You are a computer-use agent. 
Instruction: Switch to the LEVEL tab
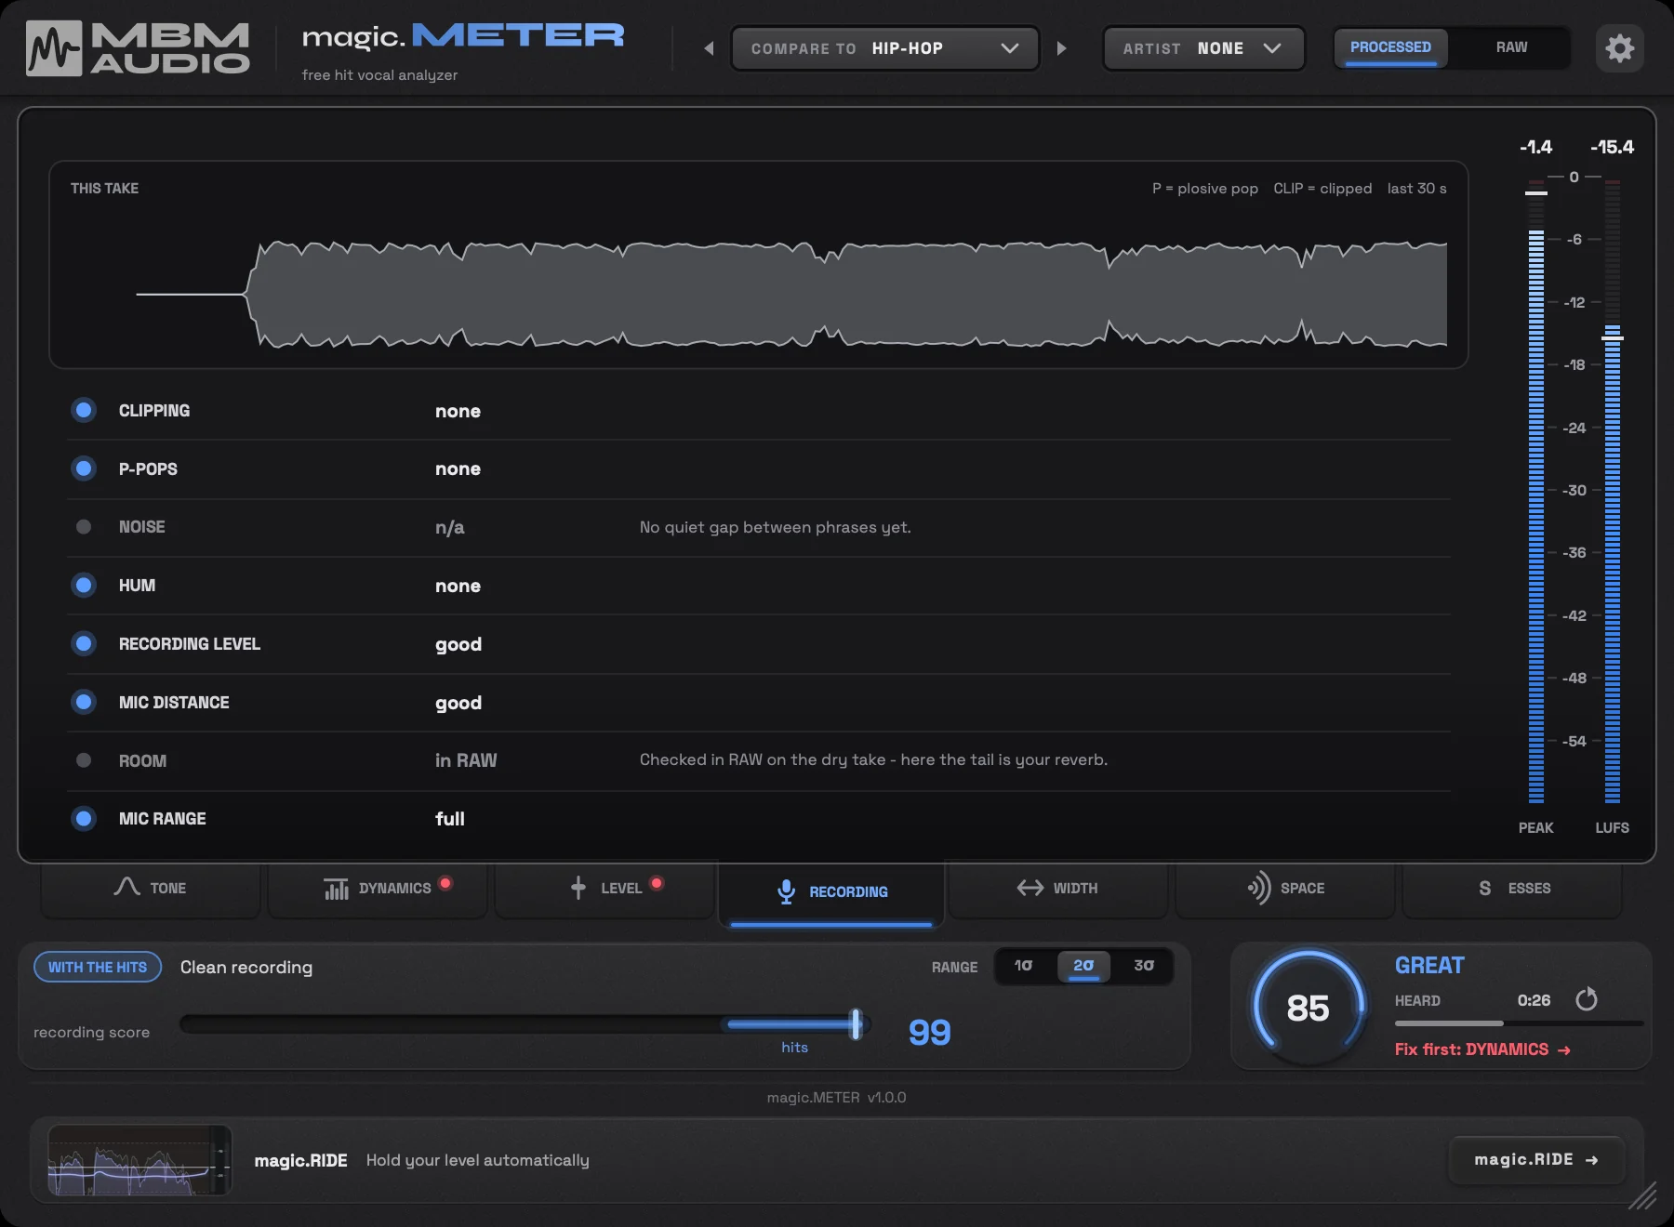[x=604, y=890]
